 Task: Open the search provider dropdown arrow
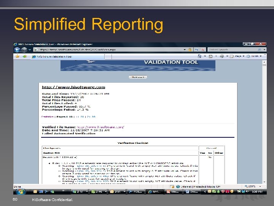point(264,50)
